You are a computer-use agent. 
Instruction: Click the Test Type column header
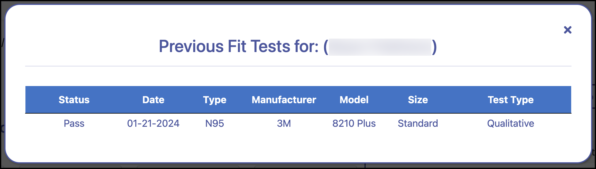click(511, 100)
